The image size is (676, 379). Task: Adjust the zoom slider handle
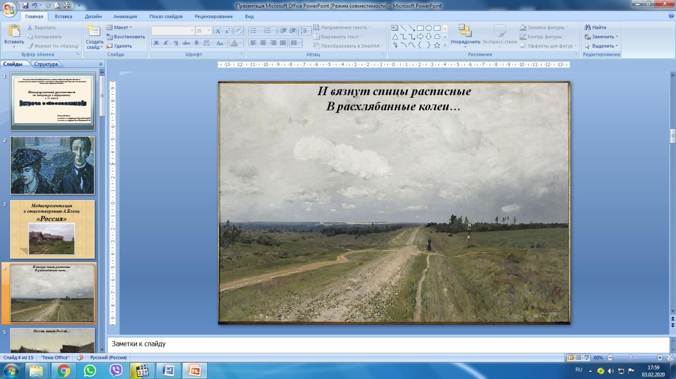(x=630, y=357)
